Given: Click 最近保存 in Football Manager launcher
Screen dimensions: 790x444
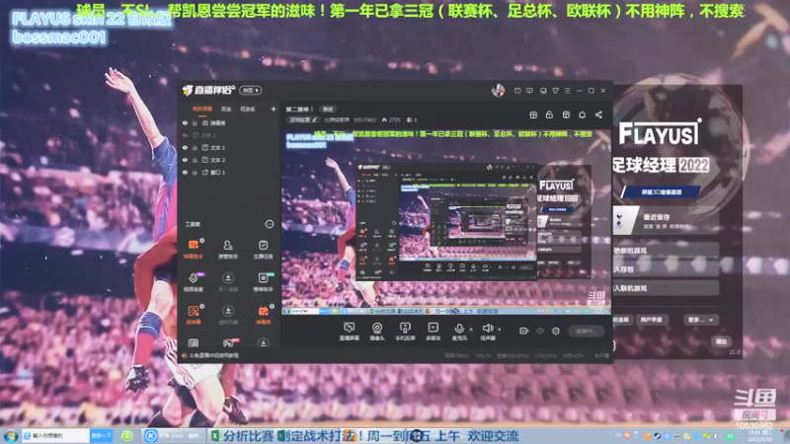Looking at the screenshot, I should [666, 221].
